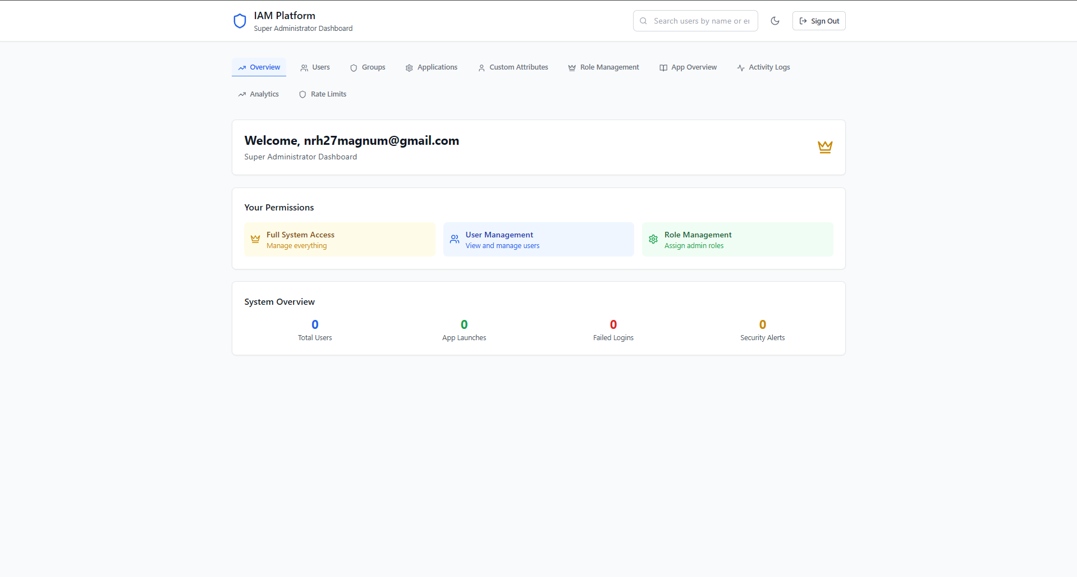Toggle dark mode with the moon icon
Viewport: 1077px width, 577px height.
point(775,21)
